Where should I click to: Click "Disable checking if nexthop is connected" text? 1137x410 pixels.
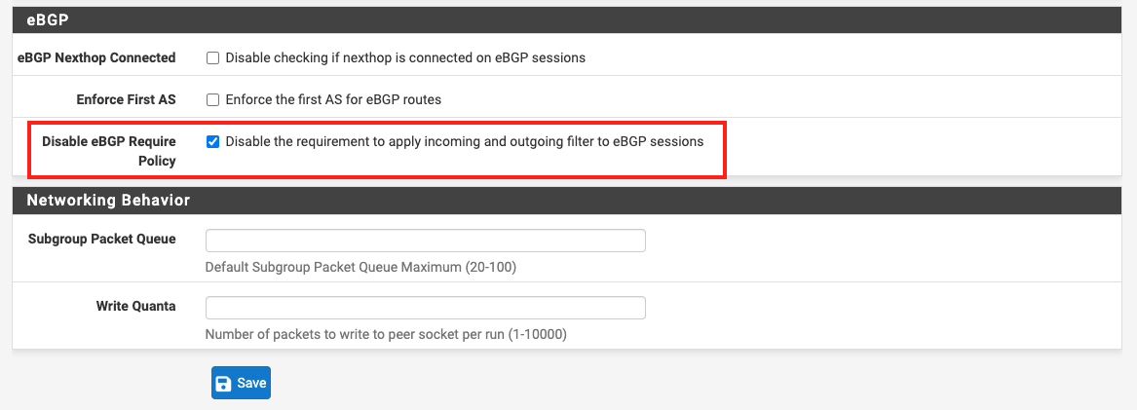(x=405, y=57)
